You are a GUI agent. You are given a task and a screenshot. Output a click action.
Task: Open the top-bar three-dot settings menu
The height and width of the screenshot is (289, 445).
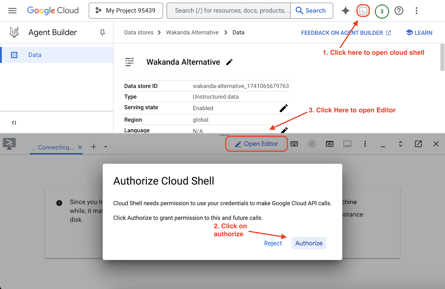pos(416,11)
